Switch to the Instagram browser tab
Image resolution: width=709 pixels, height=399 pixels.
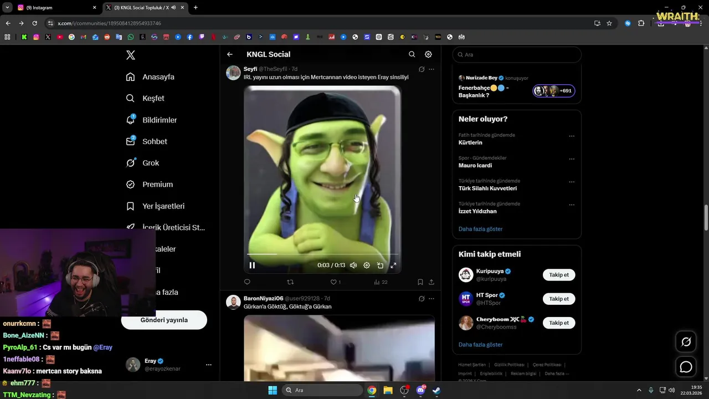(56, 8)
